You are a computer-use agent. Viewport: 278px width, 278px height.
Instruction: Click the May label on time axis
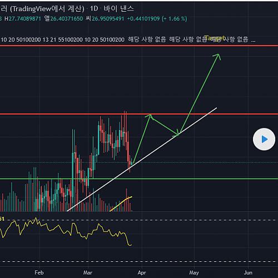click(x=194, y=272)
